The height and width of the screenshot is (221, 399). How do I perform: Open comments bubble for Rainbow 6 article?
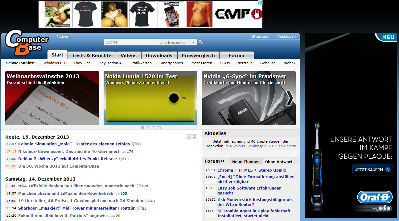click(x=116, y=216)
